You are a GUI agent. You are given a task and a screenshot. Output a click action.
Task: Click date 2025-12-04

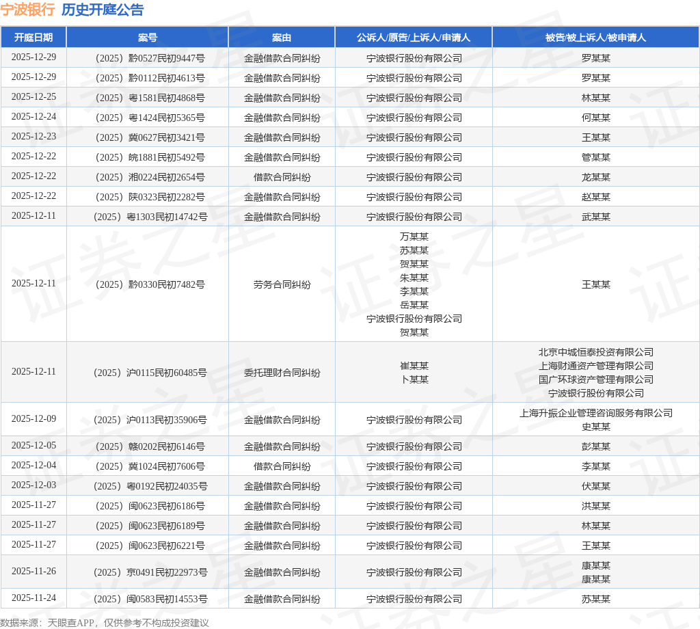pos(33,465)
